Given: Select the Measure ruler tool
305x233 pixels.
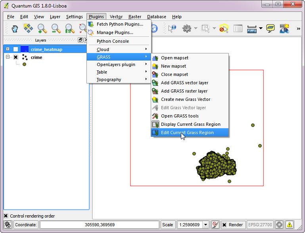Looking at the screenshot, I should click(252, 29).
